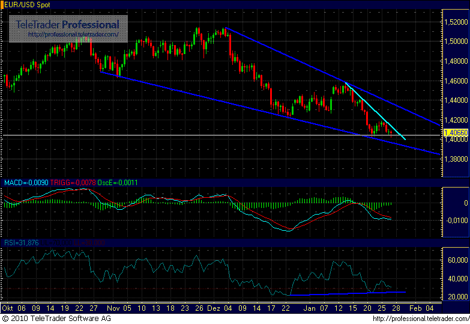Click the 60,000 RSI axis label
470x324 pixels.
(458, 260)
